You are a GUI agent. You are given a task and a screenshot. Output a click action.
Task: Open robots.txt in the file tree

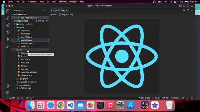pos(25,47)
